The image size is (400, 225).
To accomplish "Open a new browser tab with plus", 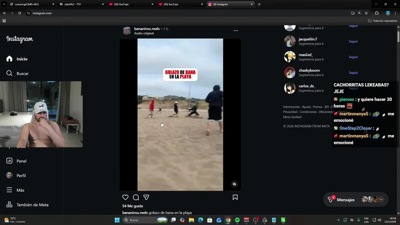I will click(259, 4).
